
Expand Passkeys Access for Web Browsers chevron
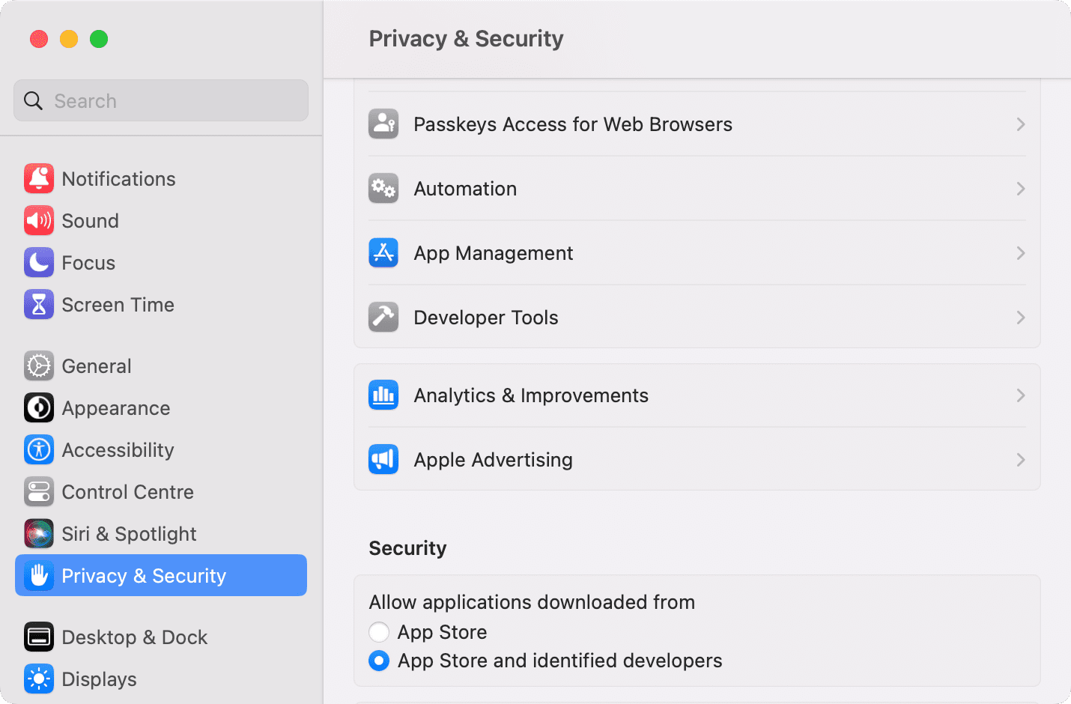(x=1021, y=124)
